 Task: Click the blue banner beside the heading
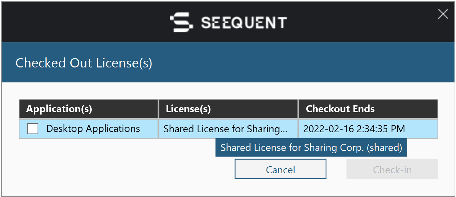[x=300, y=62]
